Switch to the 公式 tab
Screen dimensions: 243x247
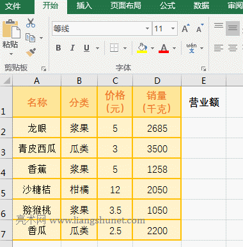click(168, 6)
